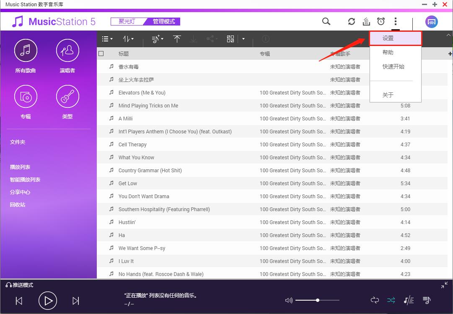This screenshot has height=314, width=453.
Task: Click the music note icon beside 香水有毒
Action: (111, 66)
